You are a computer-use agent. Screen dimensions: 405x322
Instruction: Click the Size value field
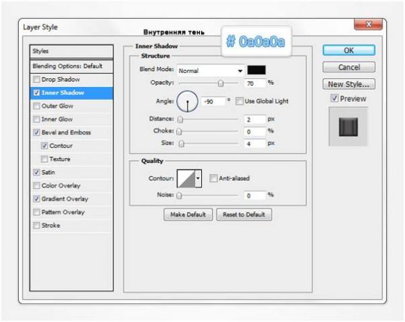254,144
